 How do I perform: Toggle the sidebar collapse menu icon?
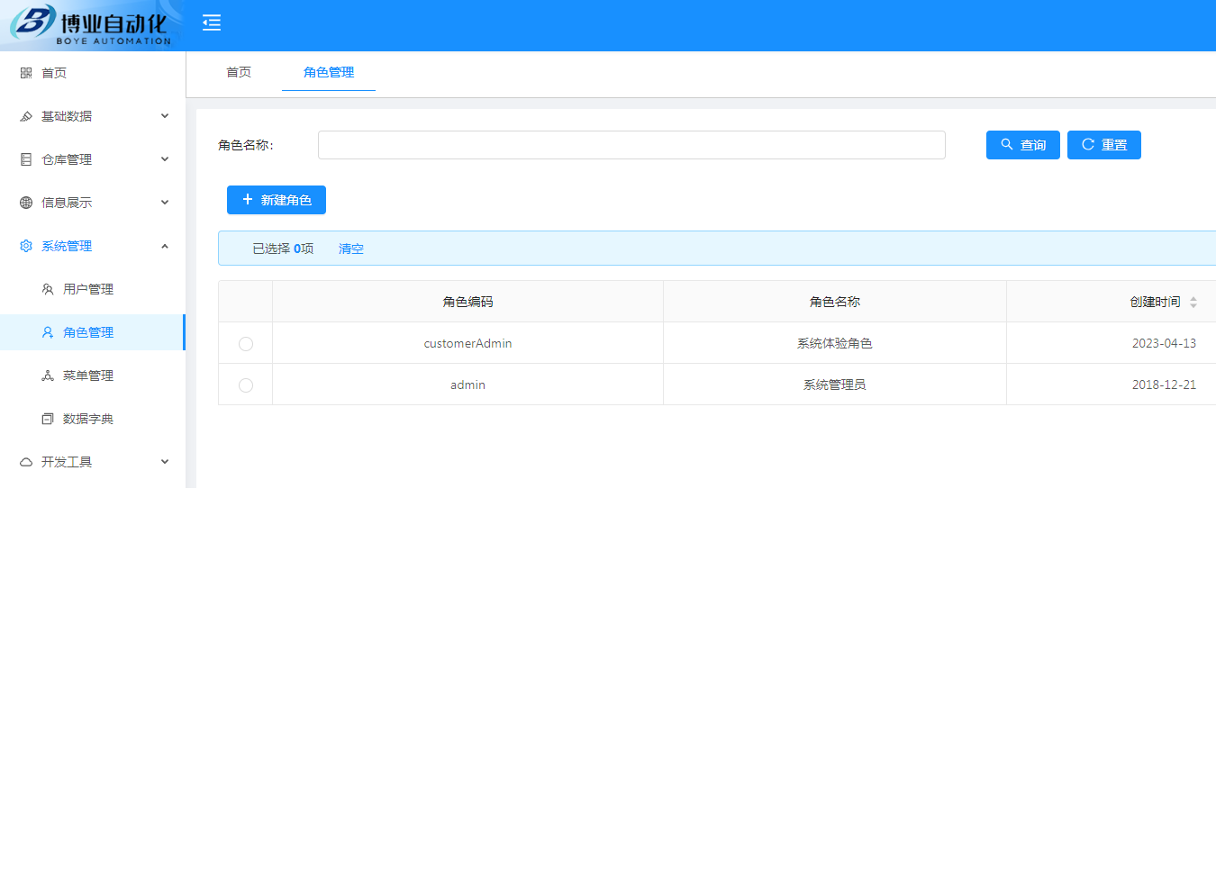pos(212,23)
